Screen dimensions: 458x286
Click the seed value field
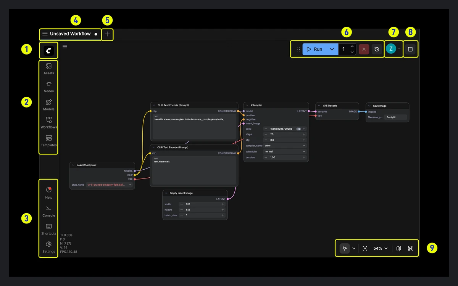pyautogui.click(x=282, y=129)
